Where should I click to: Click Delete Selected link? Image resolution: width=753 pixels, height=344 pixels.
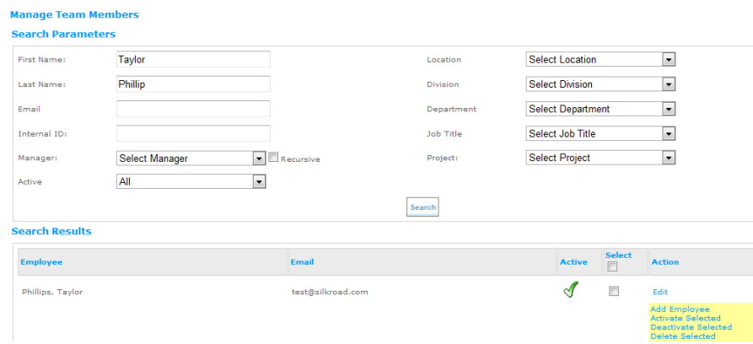pos(682,336)
